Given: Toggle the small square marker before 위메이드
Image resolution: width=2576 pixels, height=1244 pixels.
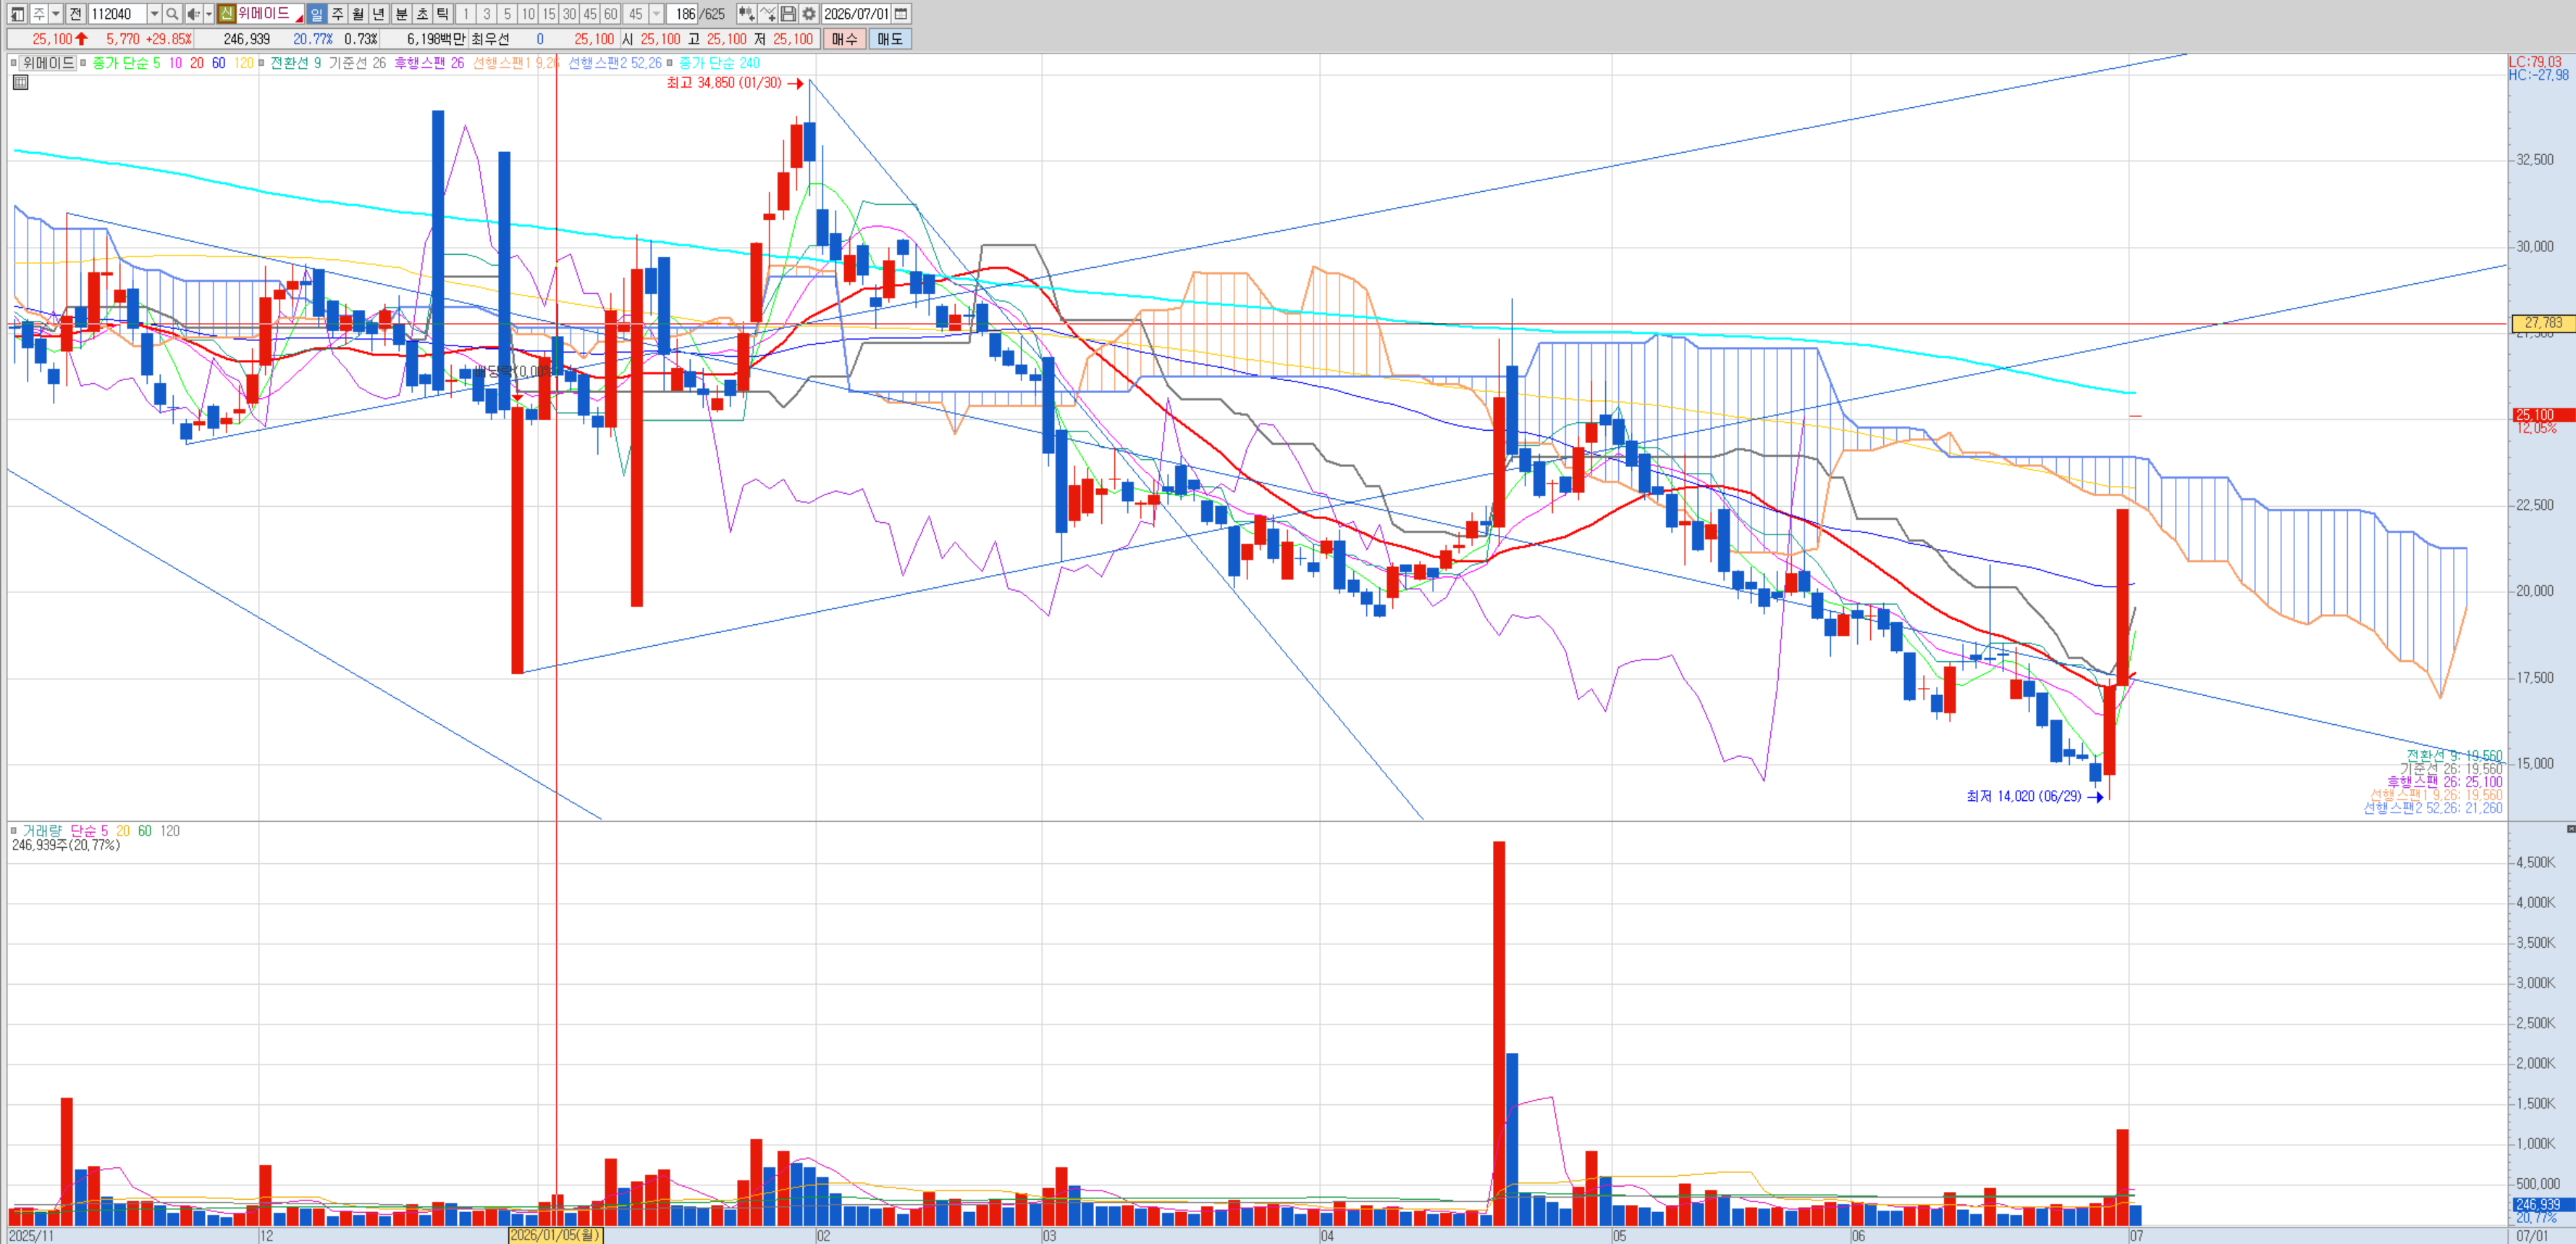Looking at the screenshot, I should (14, 63).
